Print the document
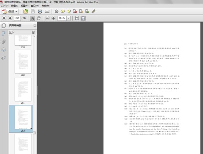This screenshot has height=154, width=203. click(x=40, y=11)
